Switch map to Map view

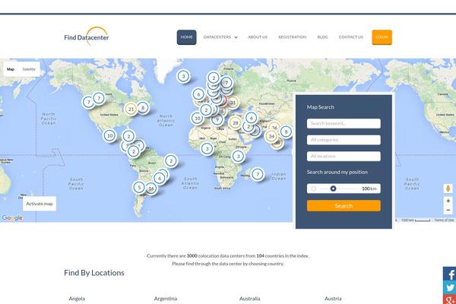coord(11,69)
